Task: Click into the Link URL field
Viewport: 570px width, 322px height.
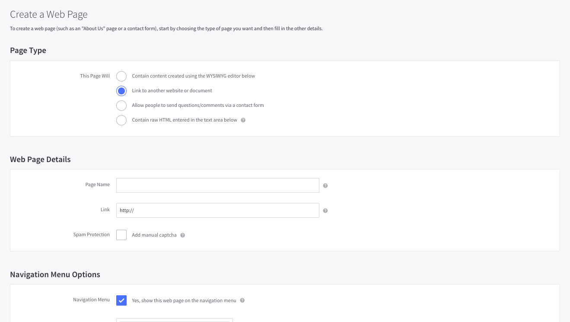Action: coord(218,210)
